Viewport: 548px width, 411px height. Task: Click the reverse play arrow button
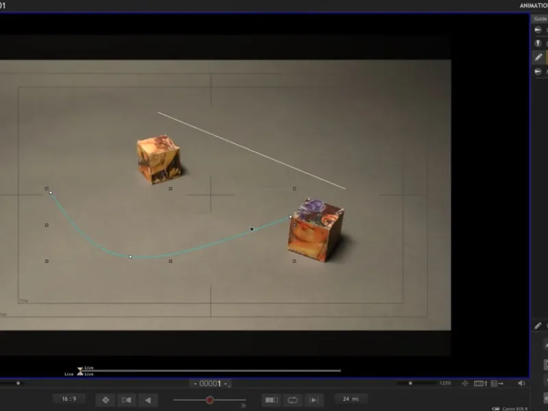tap(148, 400)
